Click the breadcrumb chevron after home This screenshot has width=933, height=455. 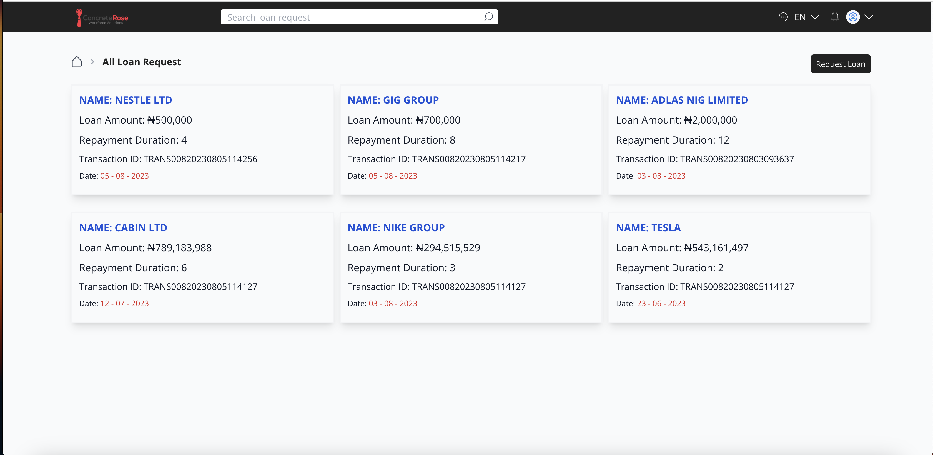[x=92, y=62]
